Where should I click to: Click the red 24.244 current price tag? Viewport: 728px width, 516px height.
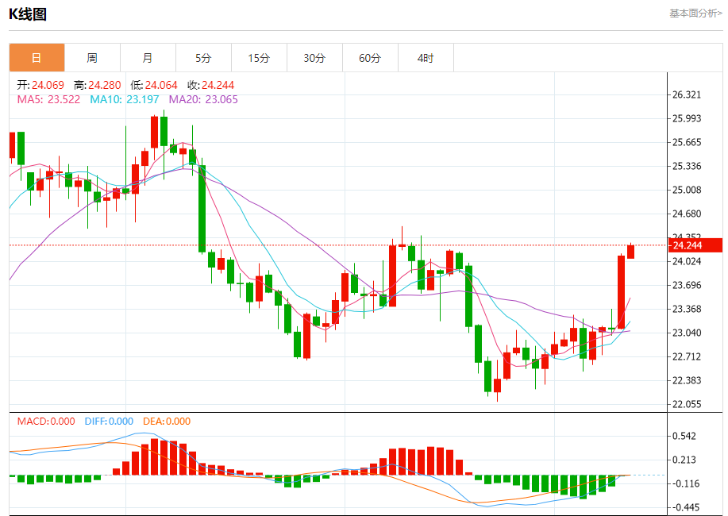click(695, 245)
